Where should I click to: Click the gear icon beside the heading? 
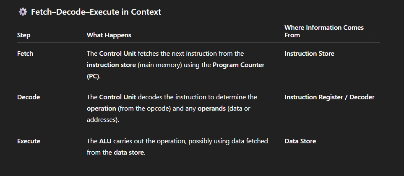tap(23, 12)
